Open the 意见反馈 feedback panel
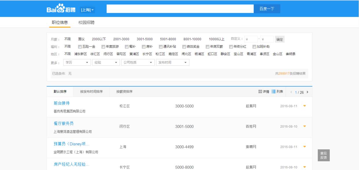 click(x=324, y=156)
